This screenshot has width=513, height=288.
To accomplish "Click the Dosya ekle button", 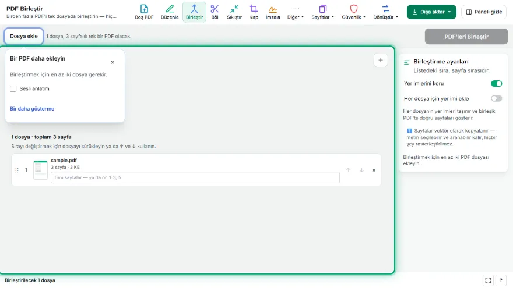I will click(x=24, y=36).
